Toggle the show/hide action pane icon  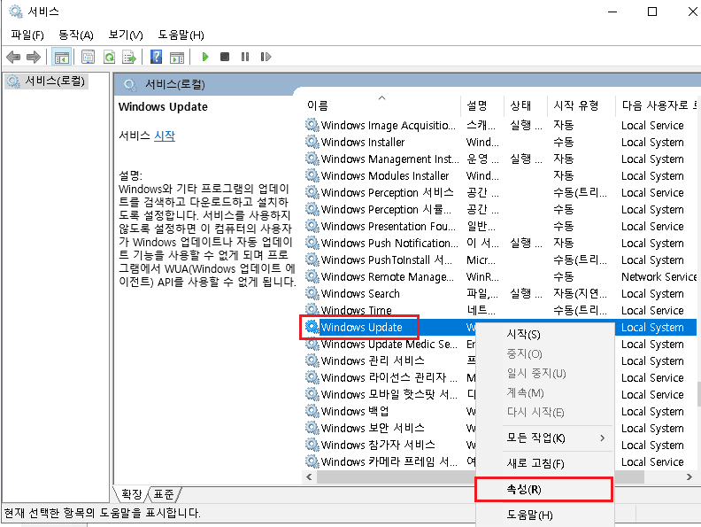click(177, 57)
